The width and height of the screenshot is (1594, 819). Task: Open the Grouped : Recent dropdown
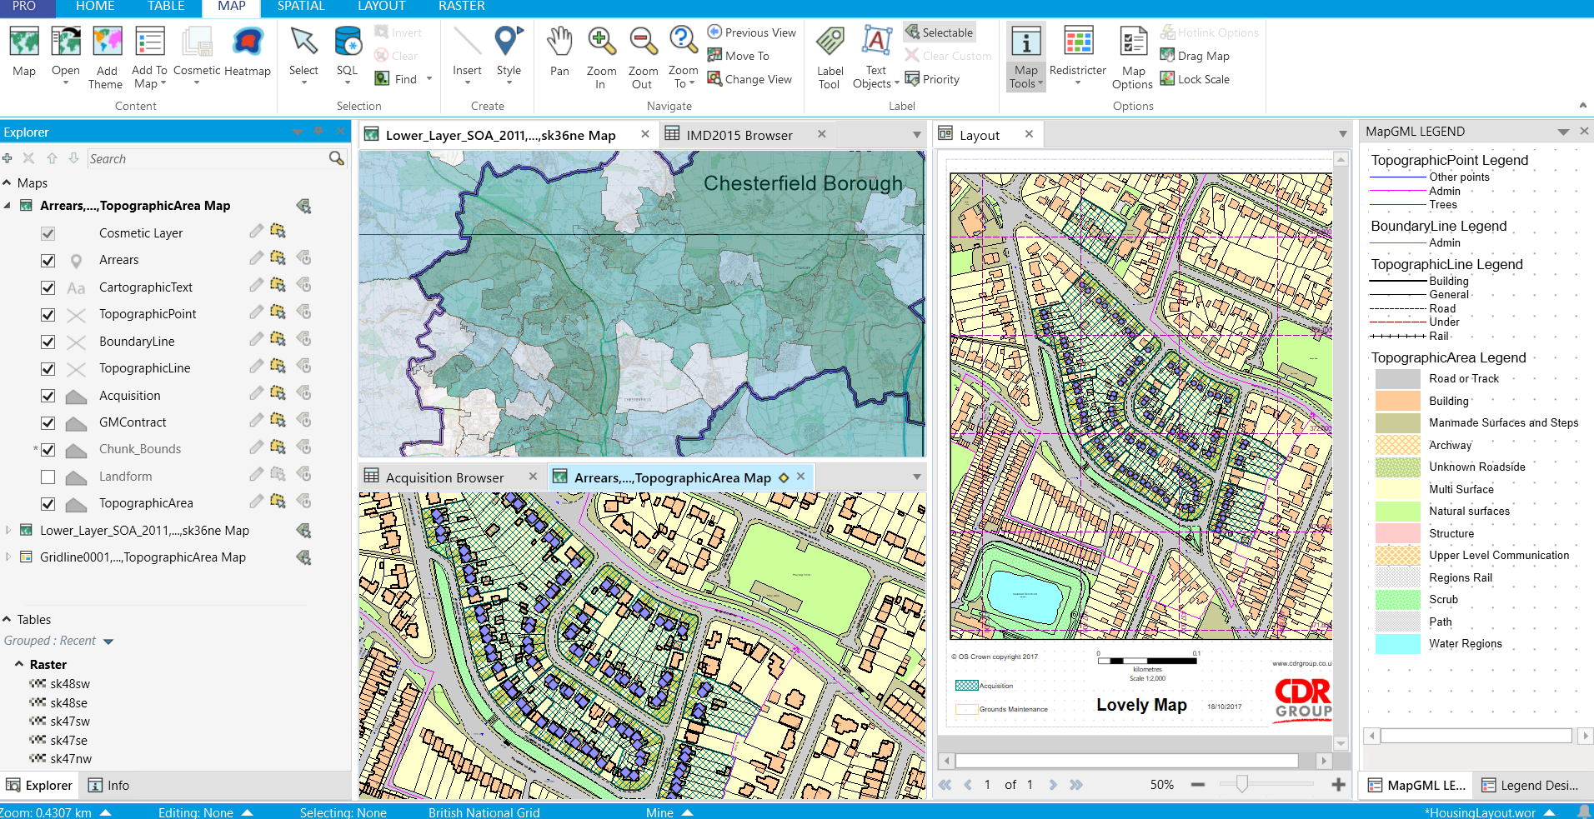pos(108,642)
